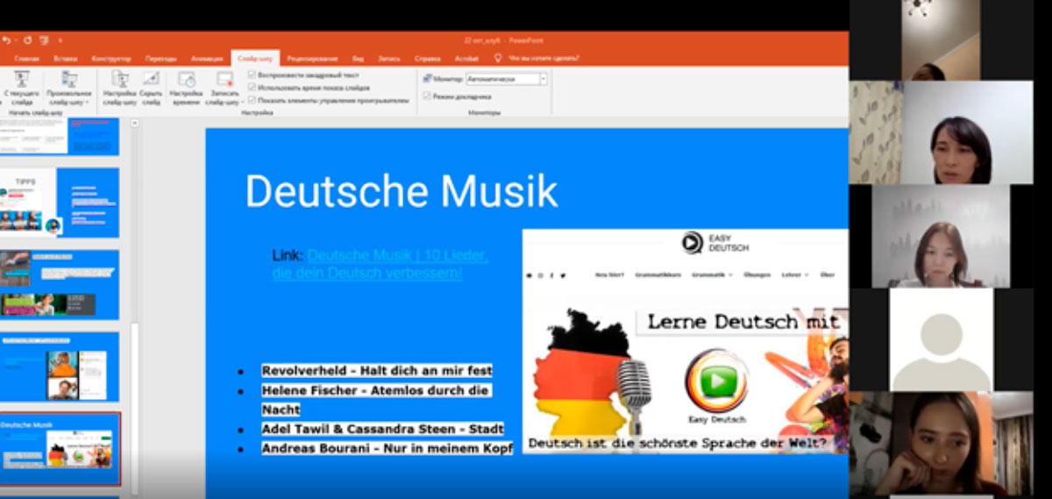Click the Undo arrow in the quick access toolbar
1052x499 pixels.
(5, 40)
